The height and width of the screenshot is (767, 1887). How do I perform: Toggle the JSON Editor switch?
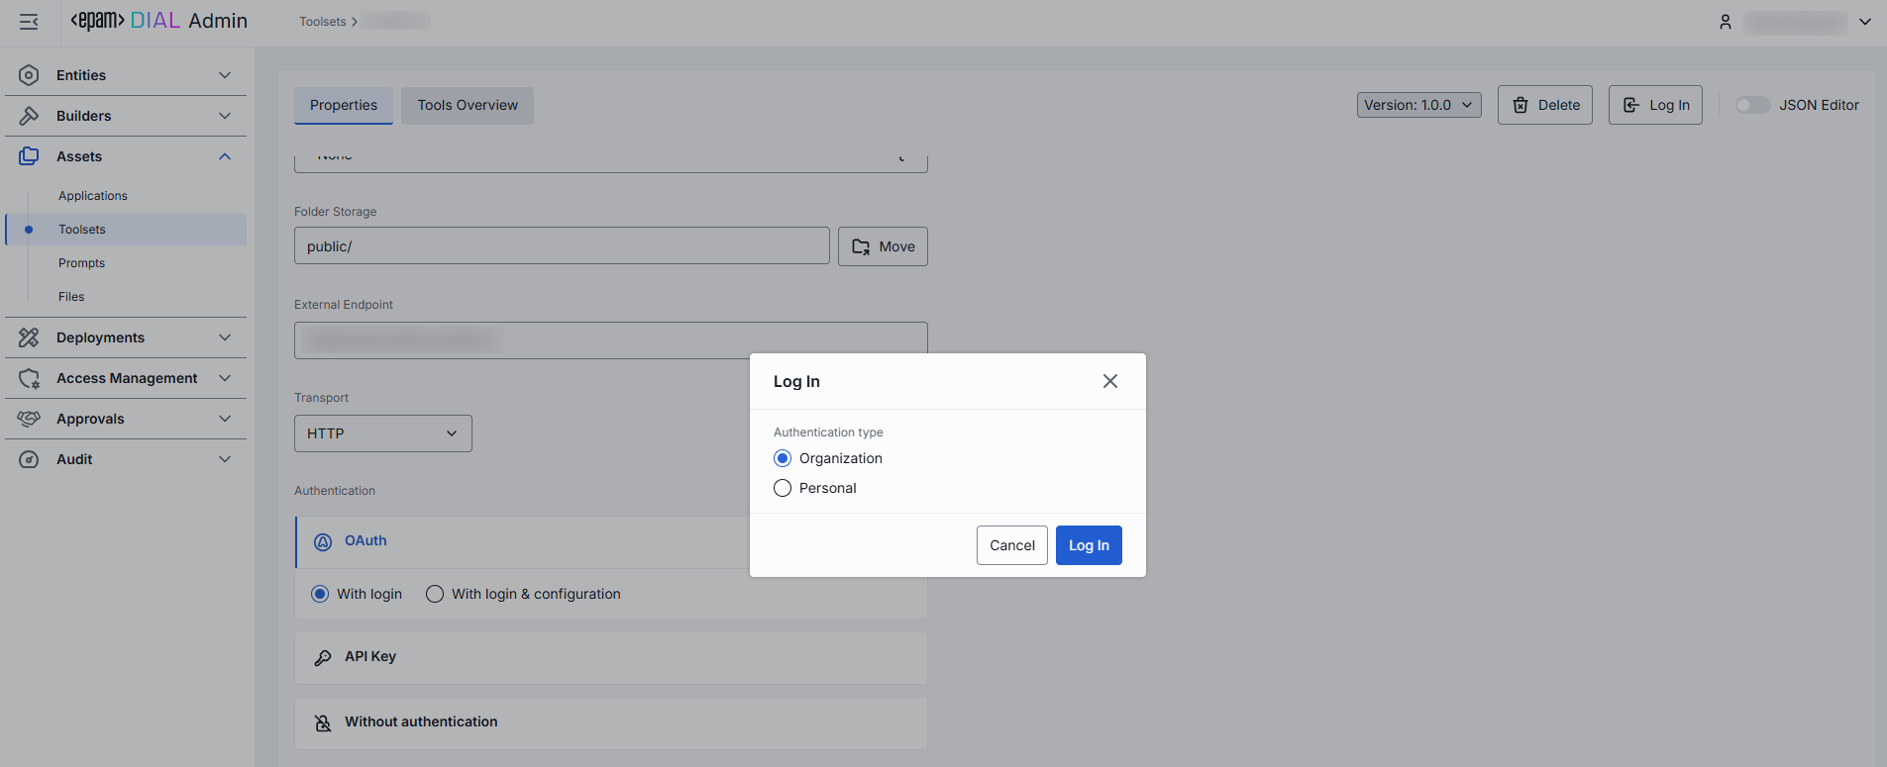click(1751, 105)
